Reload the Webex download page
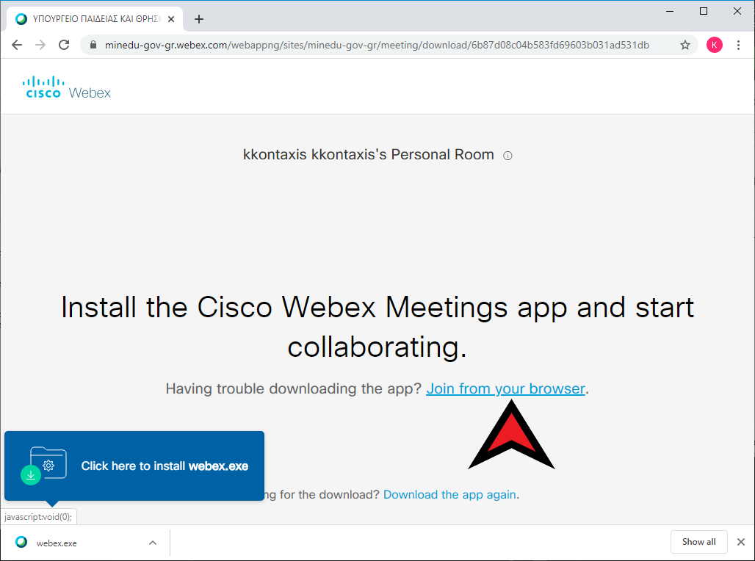Screen dimensions: 755x561 (64, 45)
